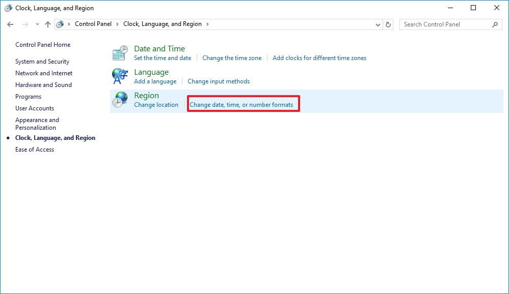
Task: Go to Control Panel Home
Action: click(43, 45)
